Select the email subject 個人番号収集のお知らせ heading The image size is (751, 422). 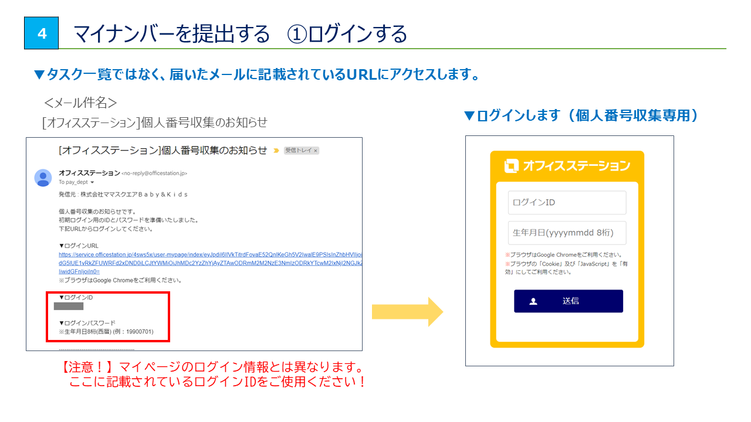coord(163,151)
